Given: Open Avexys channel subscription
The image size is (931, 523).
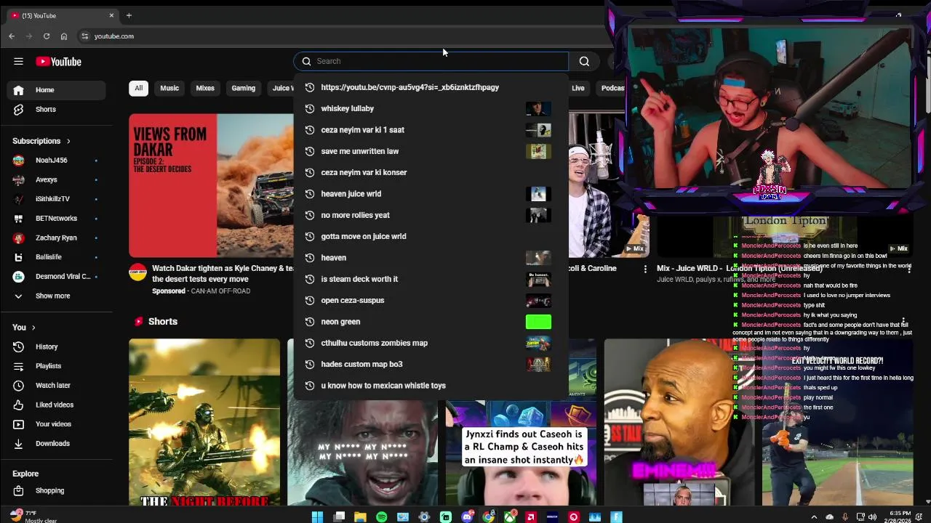Looking at the screenshot, I should coord(57,179).
